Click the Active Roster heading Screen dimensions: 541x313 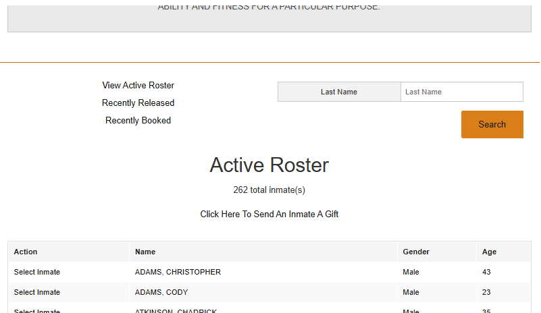269,165
